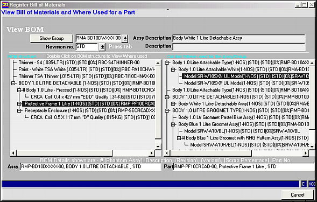Click the Show Group button

tap(51, 38)
